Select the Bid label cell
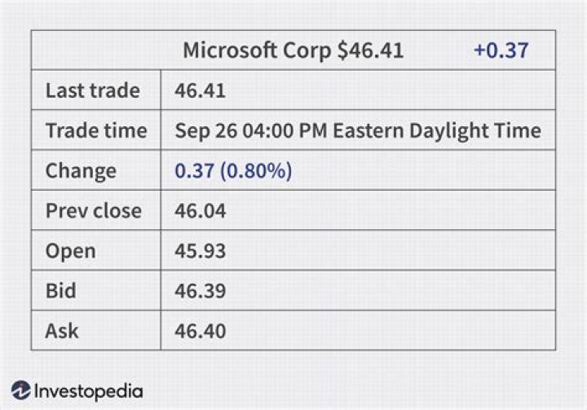The image size is (587, 410). pos(61,291)
